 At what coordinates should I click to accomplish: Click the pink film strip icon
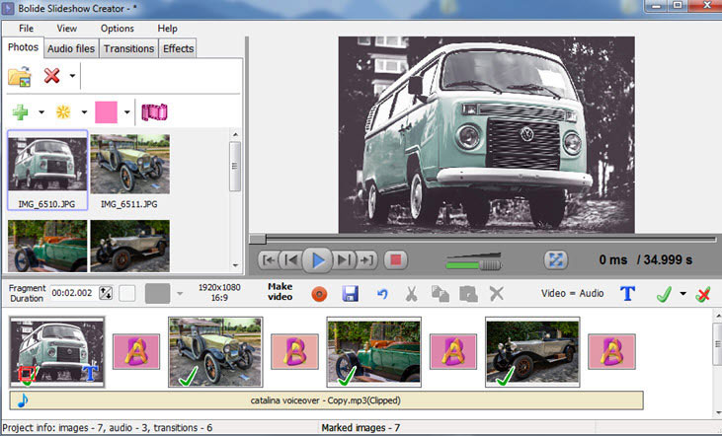154,111
